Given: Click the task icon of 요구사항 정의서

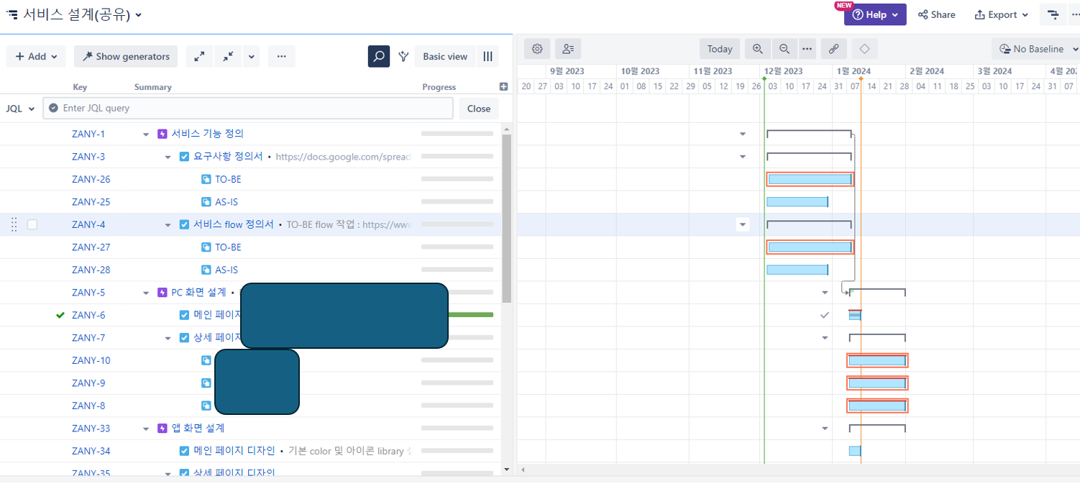Looking at the screenshot, I should tap(184, 157).
